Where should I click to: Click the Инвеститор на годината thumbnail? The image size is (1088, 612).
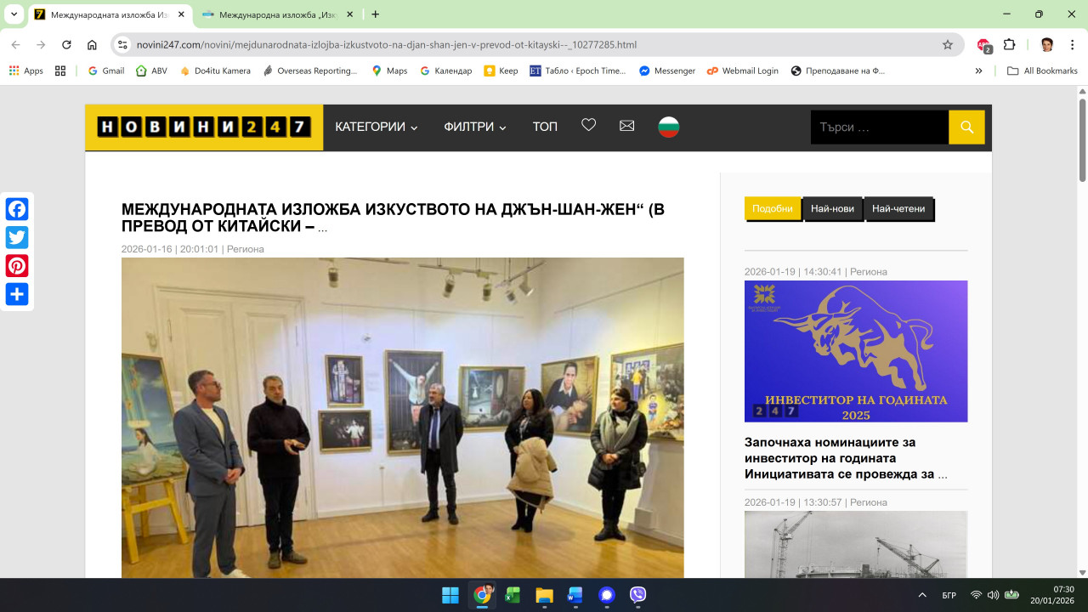click(855, 351)
